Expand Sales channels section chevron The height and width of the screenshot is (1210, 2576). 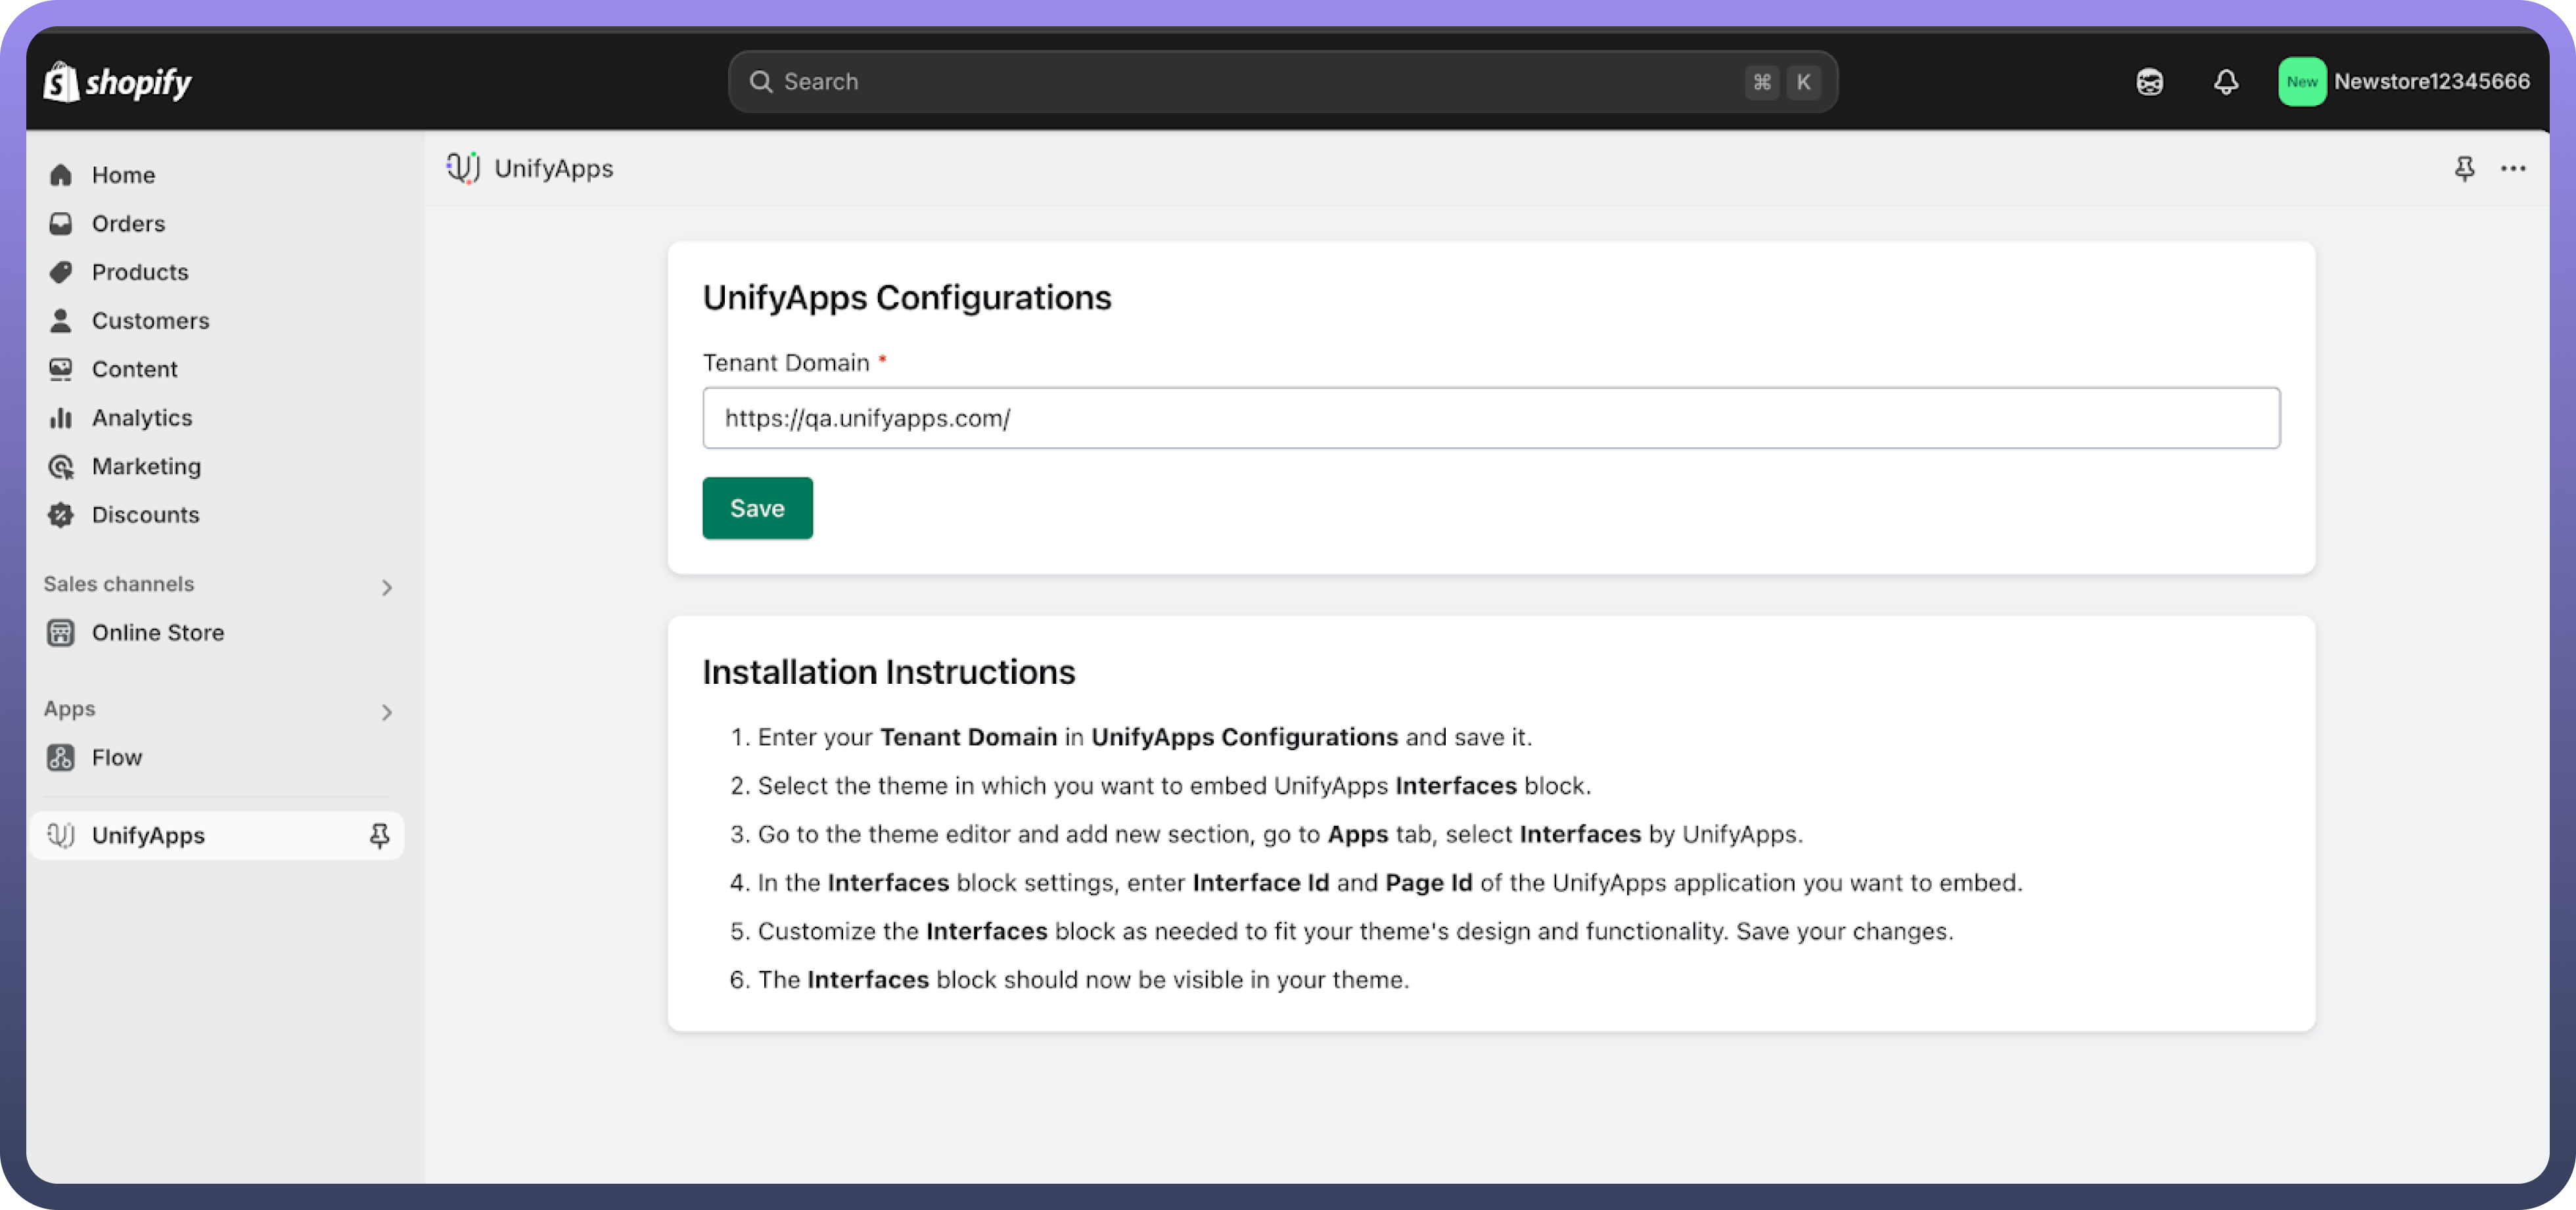tap(386, 587)
